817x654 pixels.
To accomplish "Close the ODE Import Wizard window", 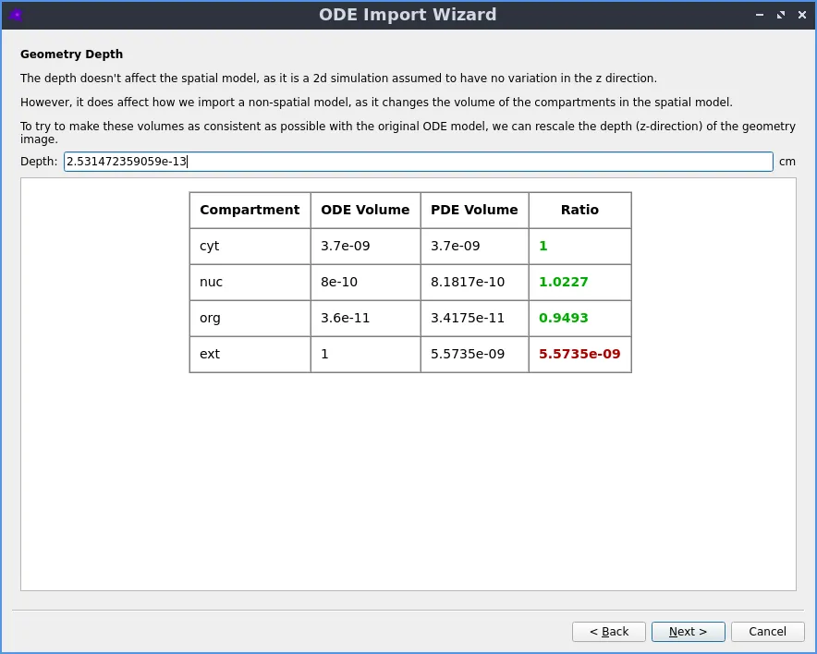I will pos(802,15).
